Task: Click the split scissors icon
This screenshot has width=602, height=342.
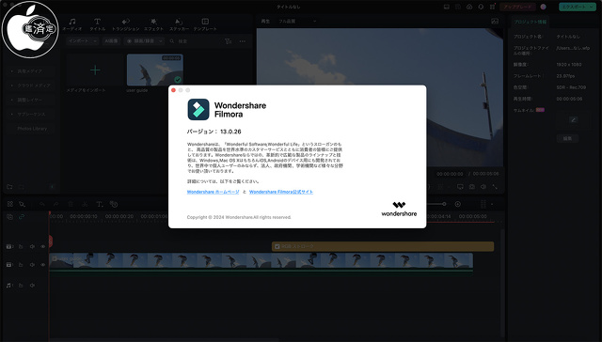Action: pyautogui.click(x=85, y=204)
